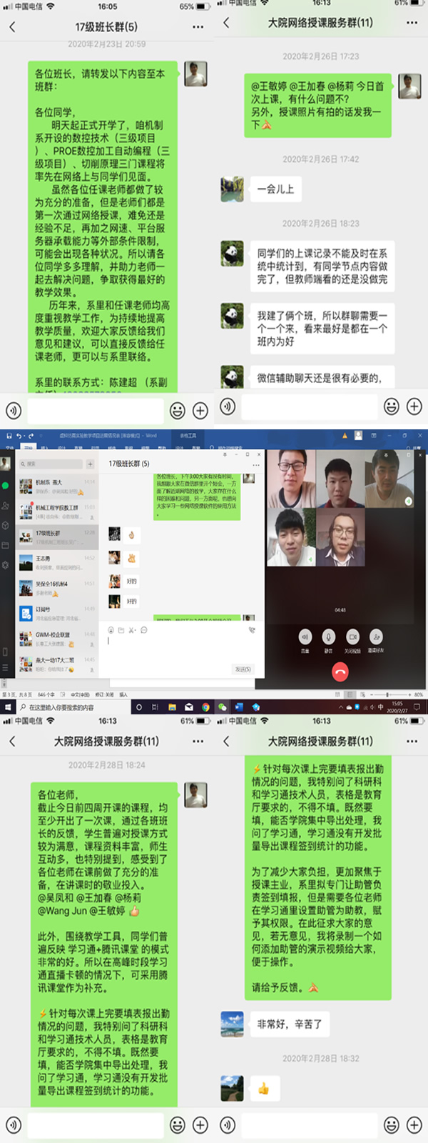
Task: Open the emoji picker in desktop WeChat toolbar
Action: pyautogui.click(x=111, y=630)
